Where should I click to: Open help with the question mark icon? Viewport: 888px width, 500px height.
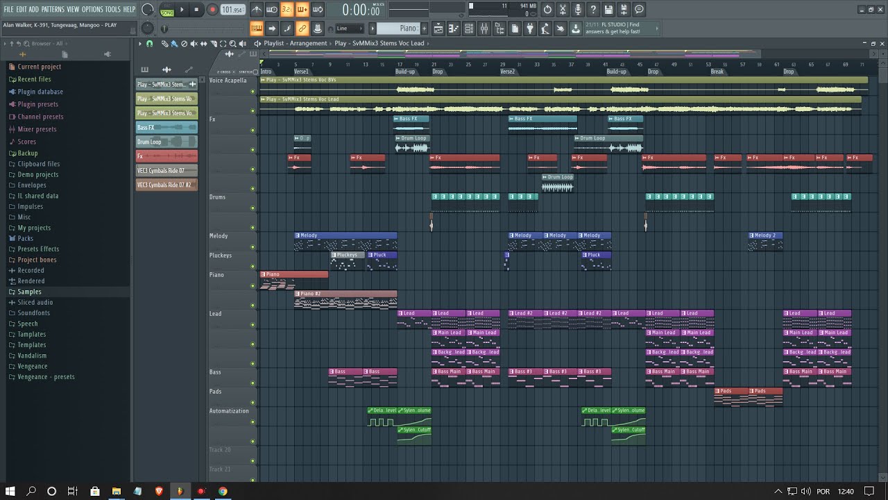click(x=593, y=10)
